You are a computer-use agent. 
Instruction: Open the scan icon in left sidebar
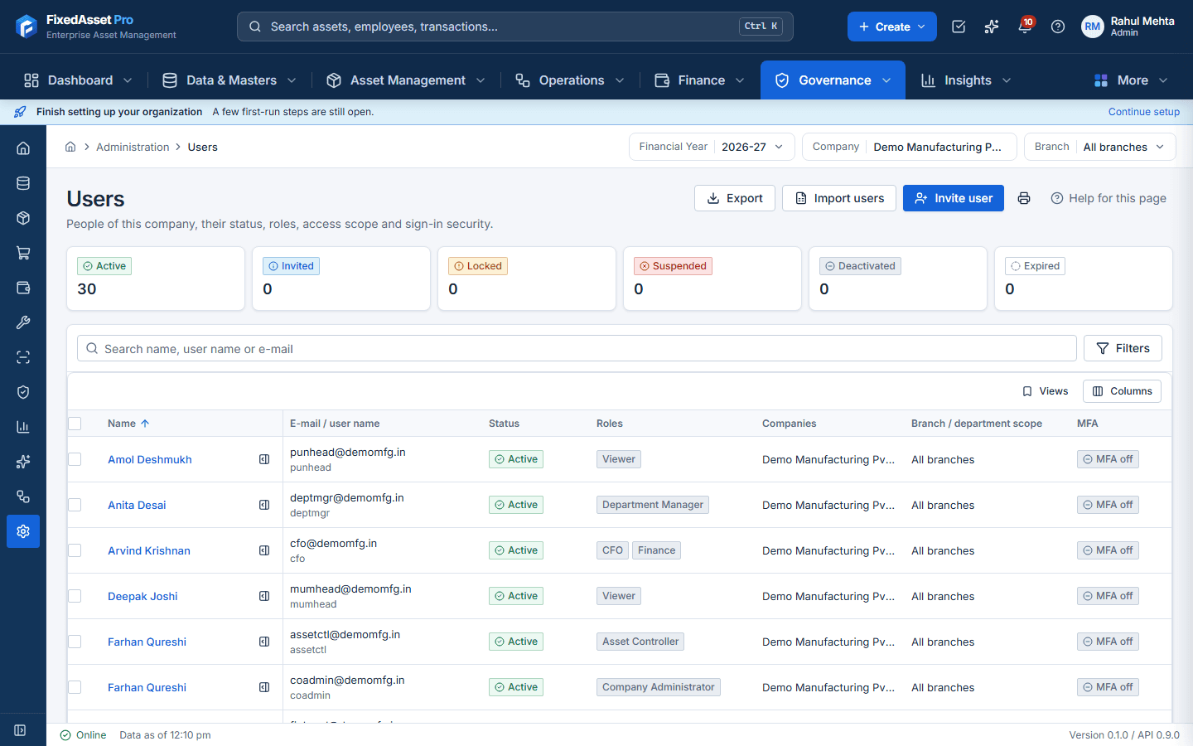click(x=23, y=357)
